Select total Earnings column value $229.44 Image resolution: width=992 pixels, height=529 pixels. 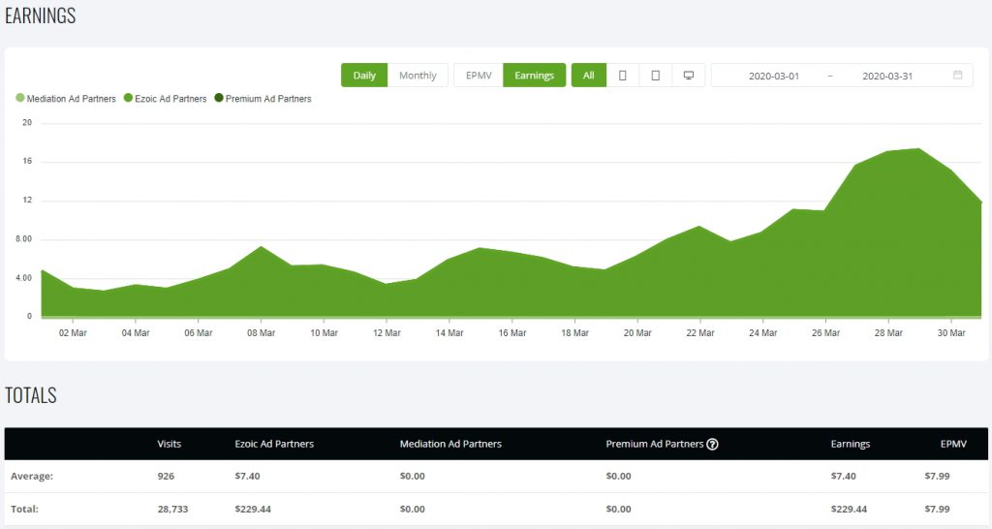tap(849, 510)
